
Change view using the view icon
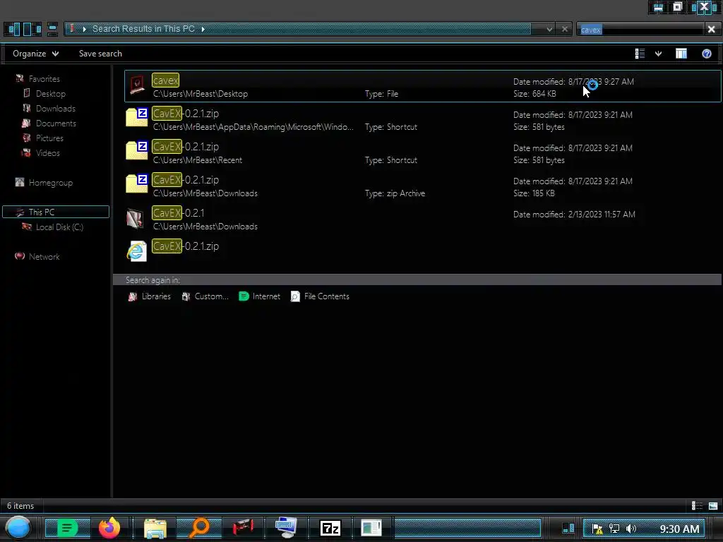(640, 54)
